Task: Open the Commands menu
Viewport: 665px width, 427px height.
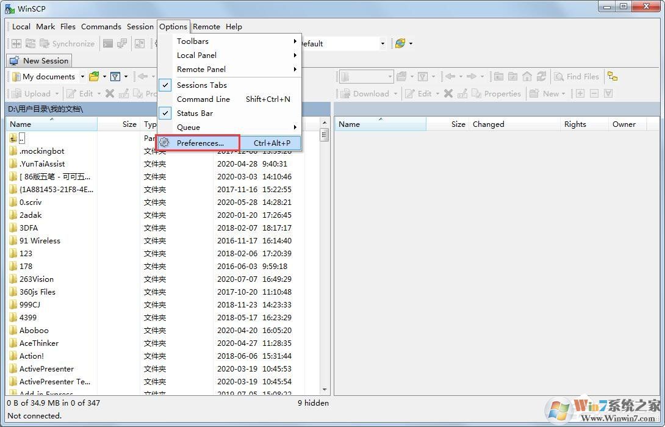Action: pyautogui.click(x=101, y=26)
